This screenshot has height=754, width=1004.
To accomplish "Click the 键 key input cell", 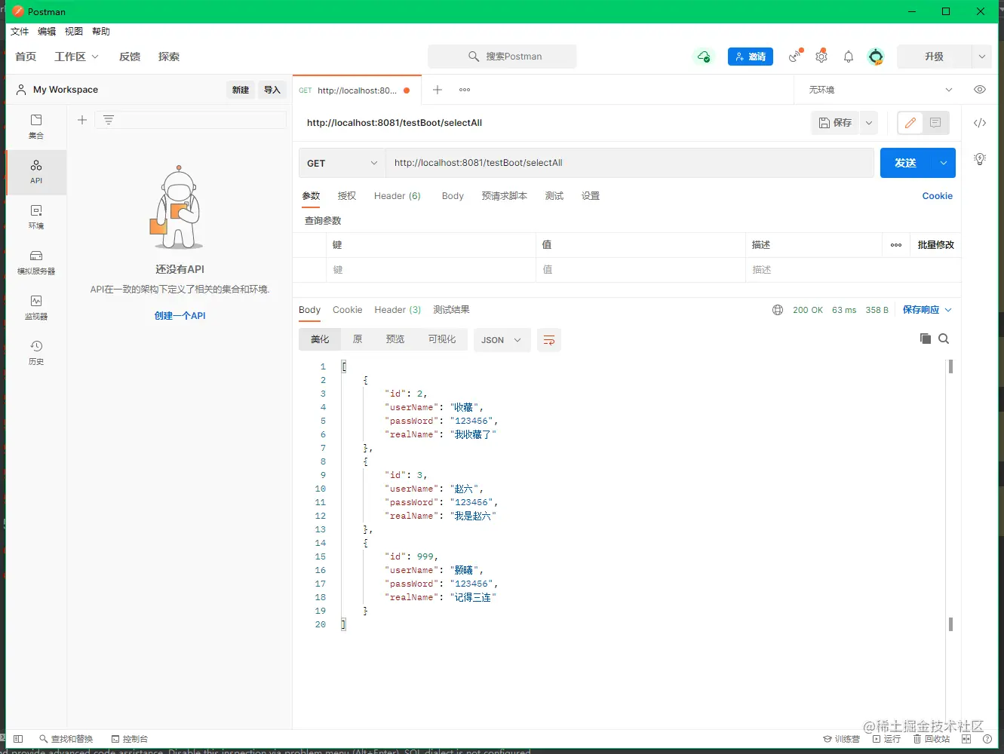I will [x=431, y=270].
